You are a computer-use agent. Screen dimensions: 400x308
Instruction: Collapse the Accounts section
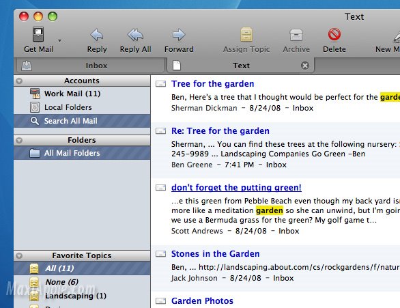(19, 81)
